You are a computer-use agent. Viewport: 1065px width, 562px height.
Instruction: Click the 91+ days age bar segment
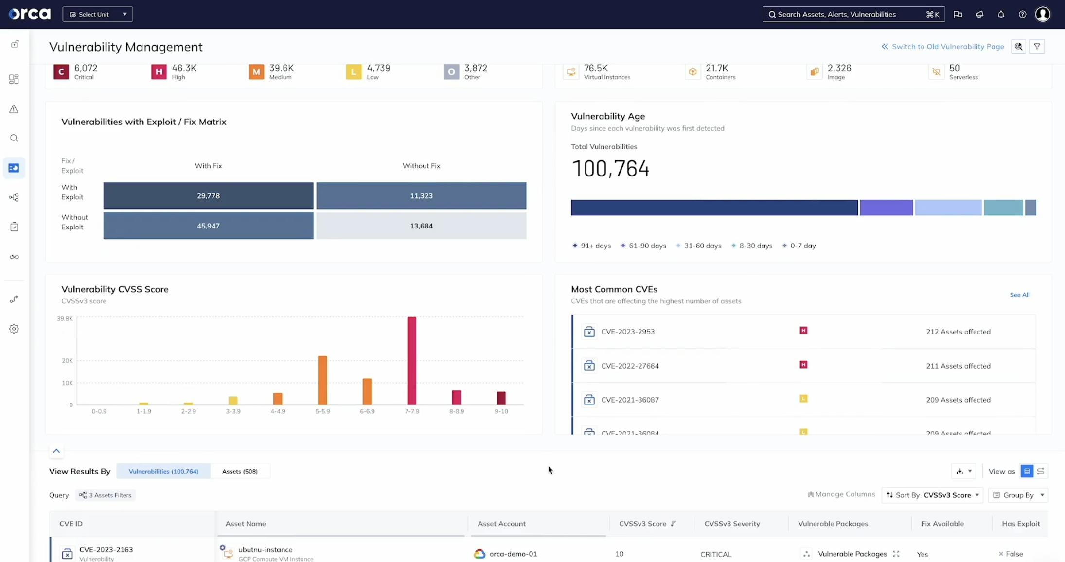pyautogui.click(x=714, y=208)
